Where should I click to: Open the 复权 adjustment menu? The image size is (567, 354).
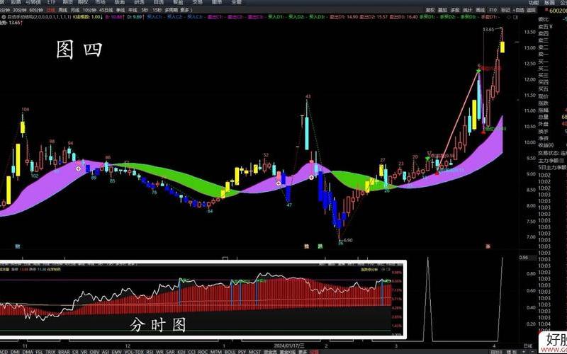[x=430, y=10]
